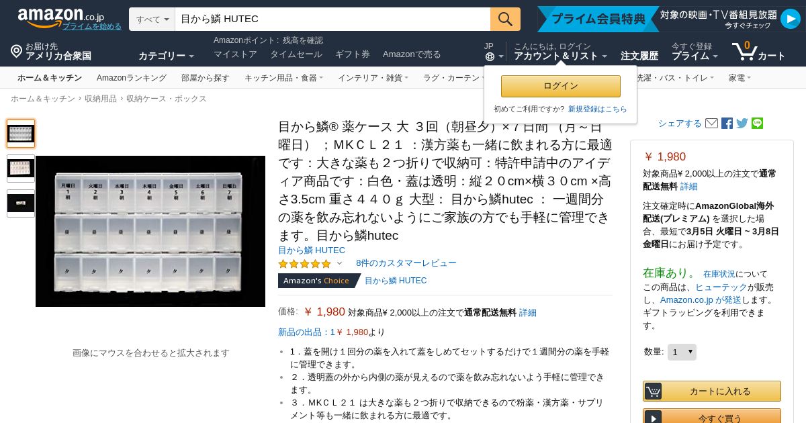The width and height of the screenshot is (806, 423).
Task: Share product via email envelope icon
Action: (711, 124)
